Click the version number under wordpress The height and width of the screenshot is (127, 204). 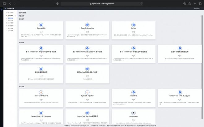pos(134,120)
